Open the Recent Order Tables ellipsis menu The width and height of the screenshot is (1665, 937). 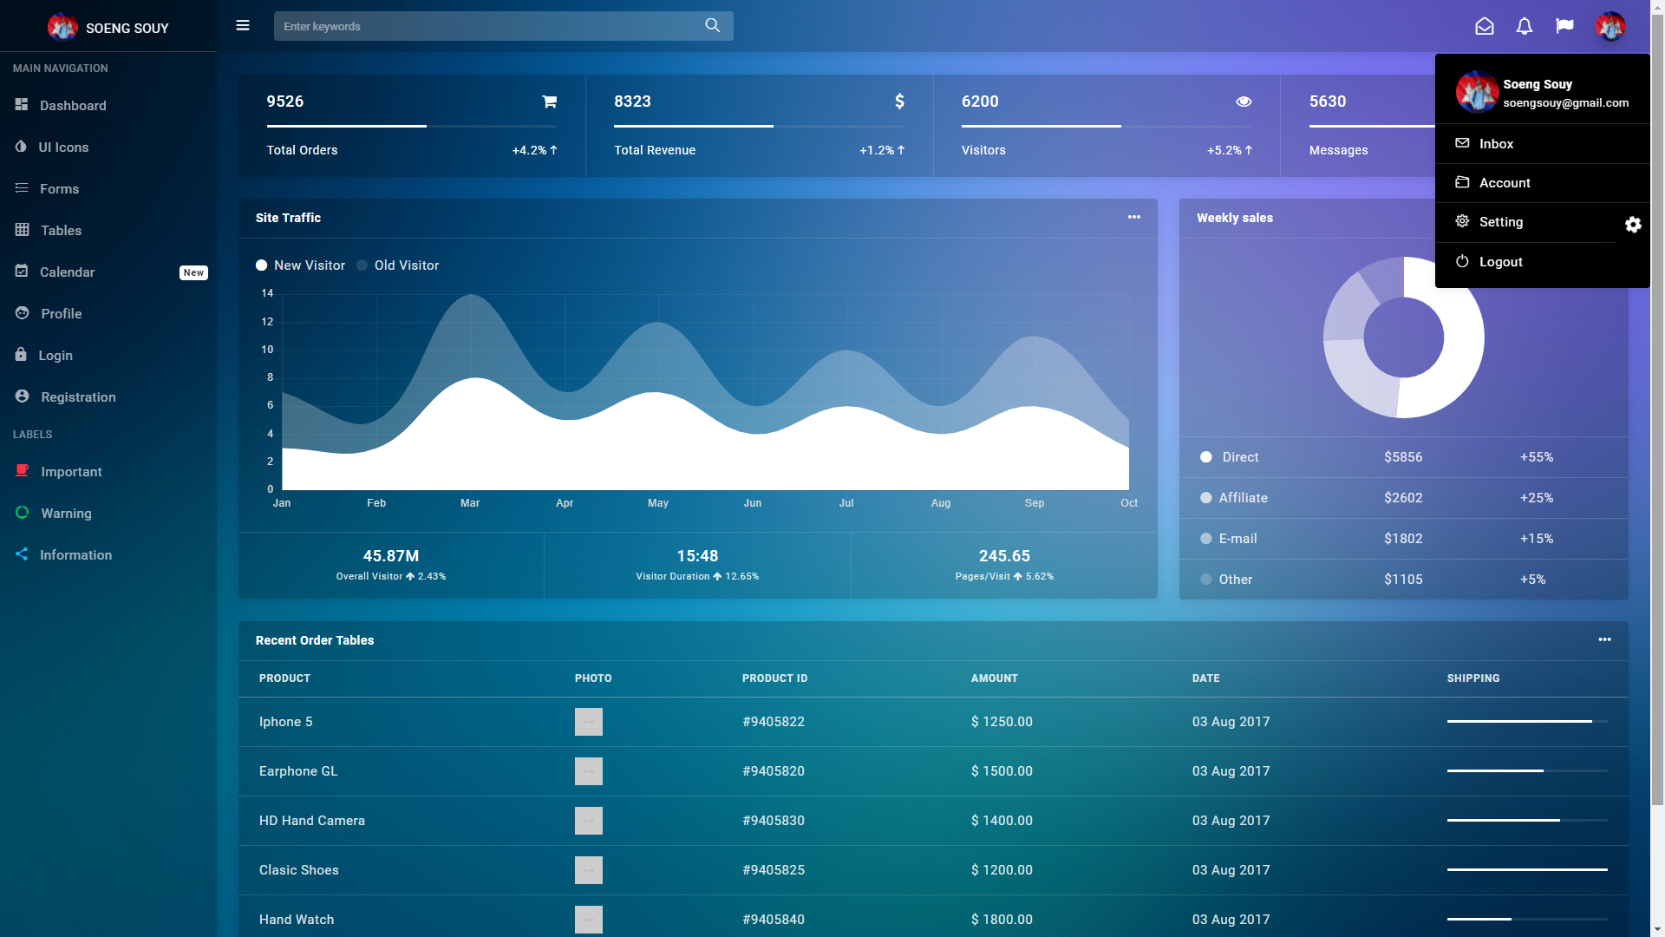click(x=1603, y=639)
